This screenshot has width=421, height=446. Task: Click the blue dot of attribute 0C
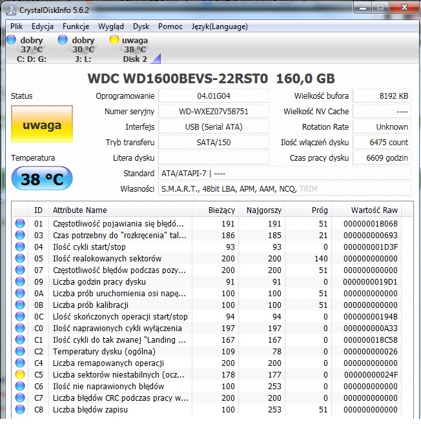[x=20, y=316]
